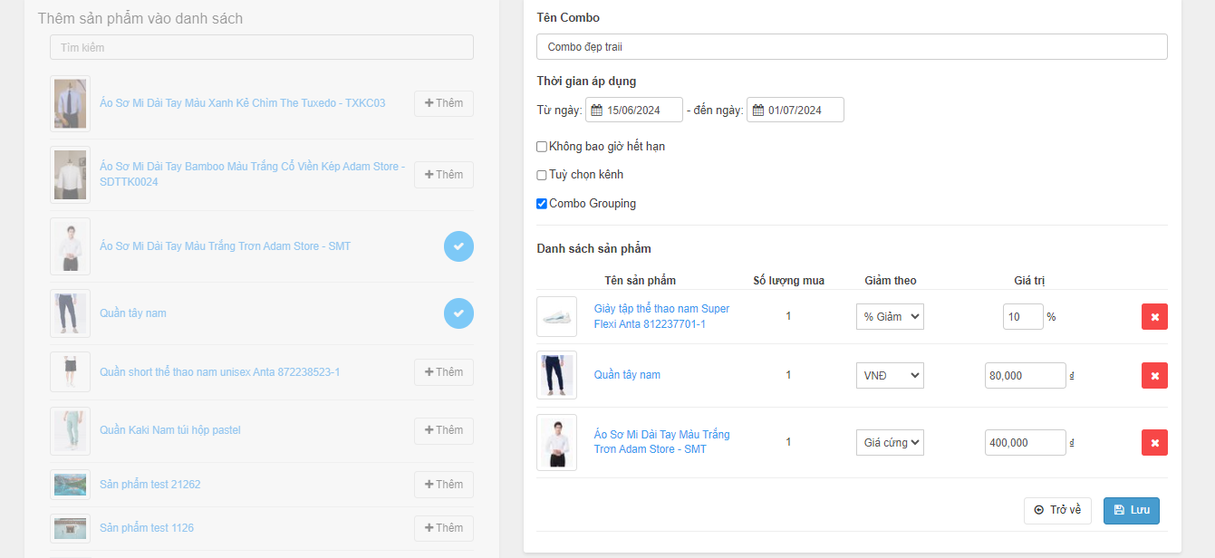Open the Giá cứng discount type dropdown

tap(890, 442)
